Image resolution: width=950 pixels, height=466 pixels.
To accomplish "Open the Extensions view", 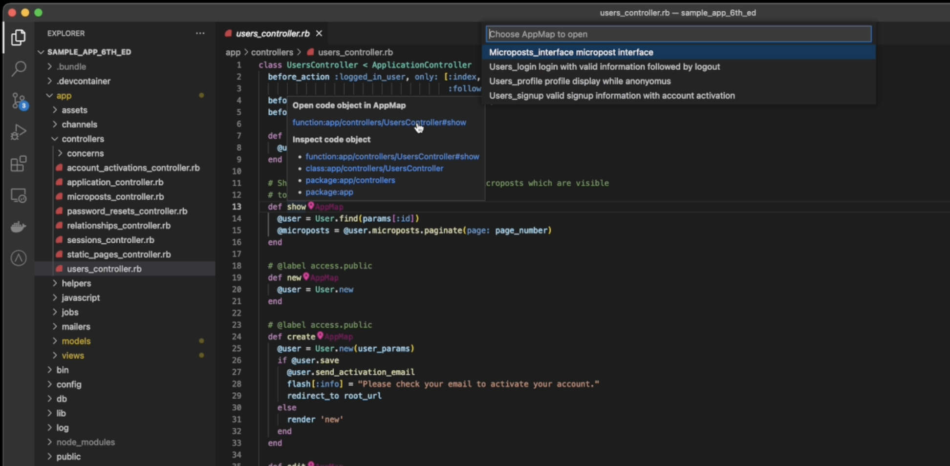I will coord(19,164).
